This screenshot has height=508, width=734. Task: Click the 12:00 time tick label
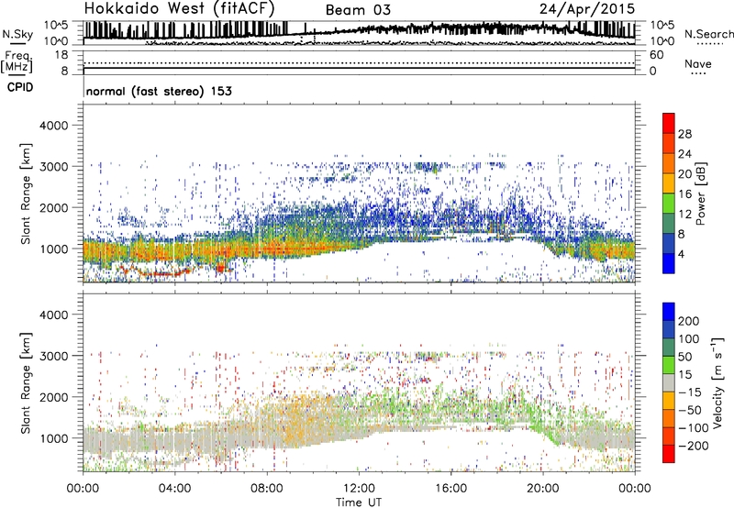[359, 489]
